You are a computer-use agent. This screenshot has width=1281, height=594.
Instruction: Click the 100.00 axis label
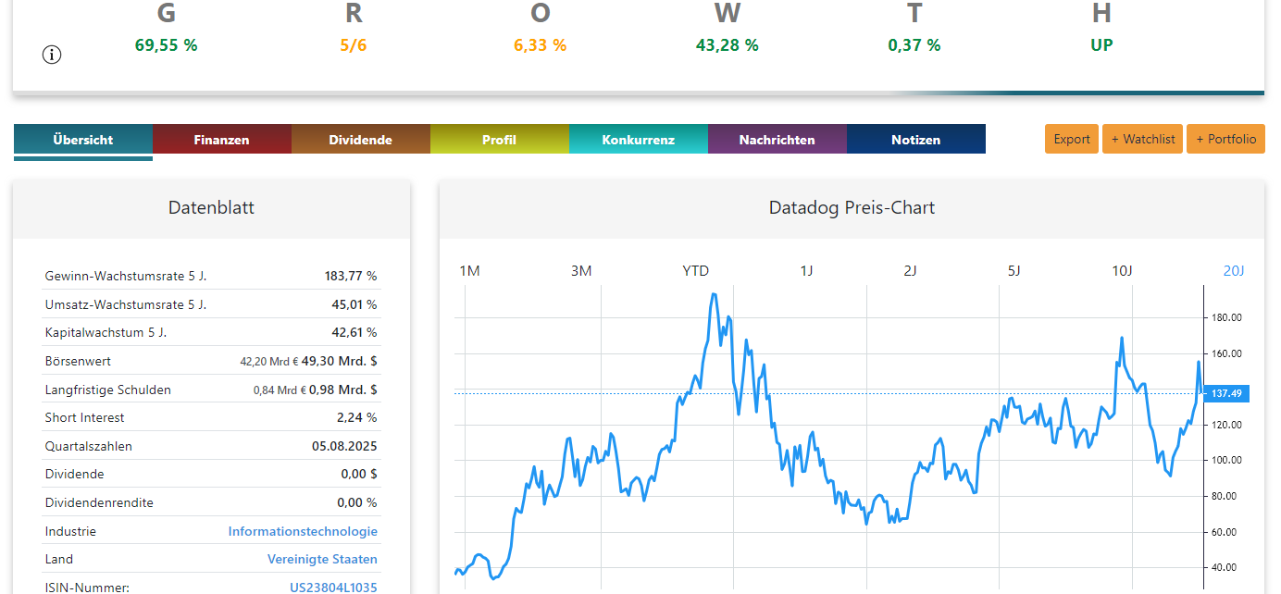1226,460
